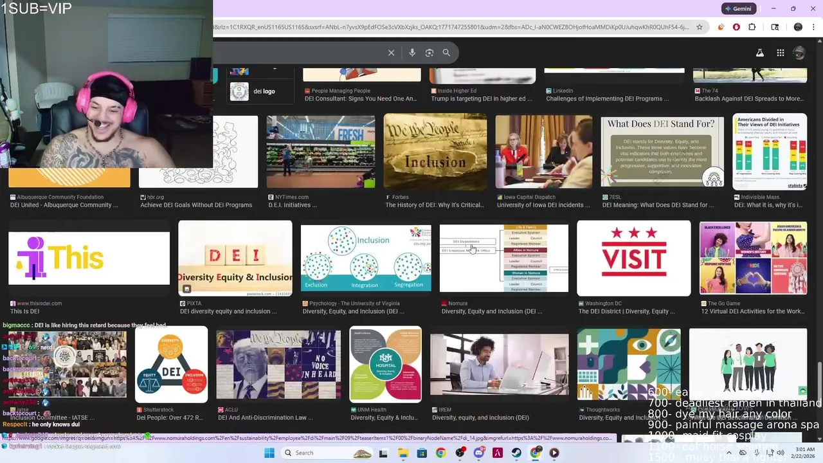Click the magnifier search button
Viewport: 823px width, 463px height.
[446, 53]
